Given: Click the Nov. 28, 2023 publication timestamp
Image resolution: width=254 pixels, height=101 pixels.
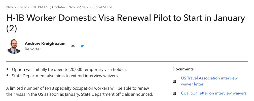Looking at the screenshot, I should pos(28,7).
